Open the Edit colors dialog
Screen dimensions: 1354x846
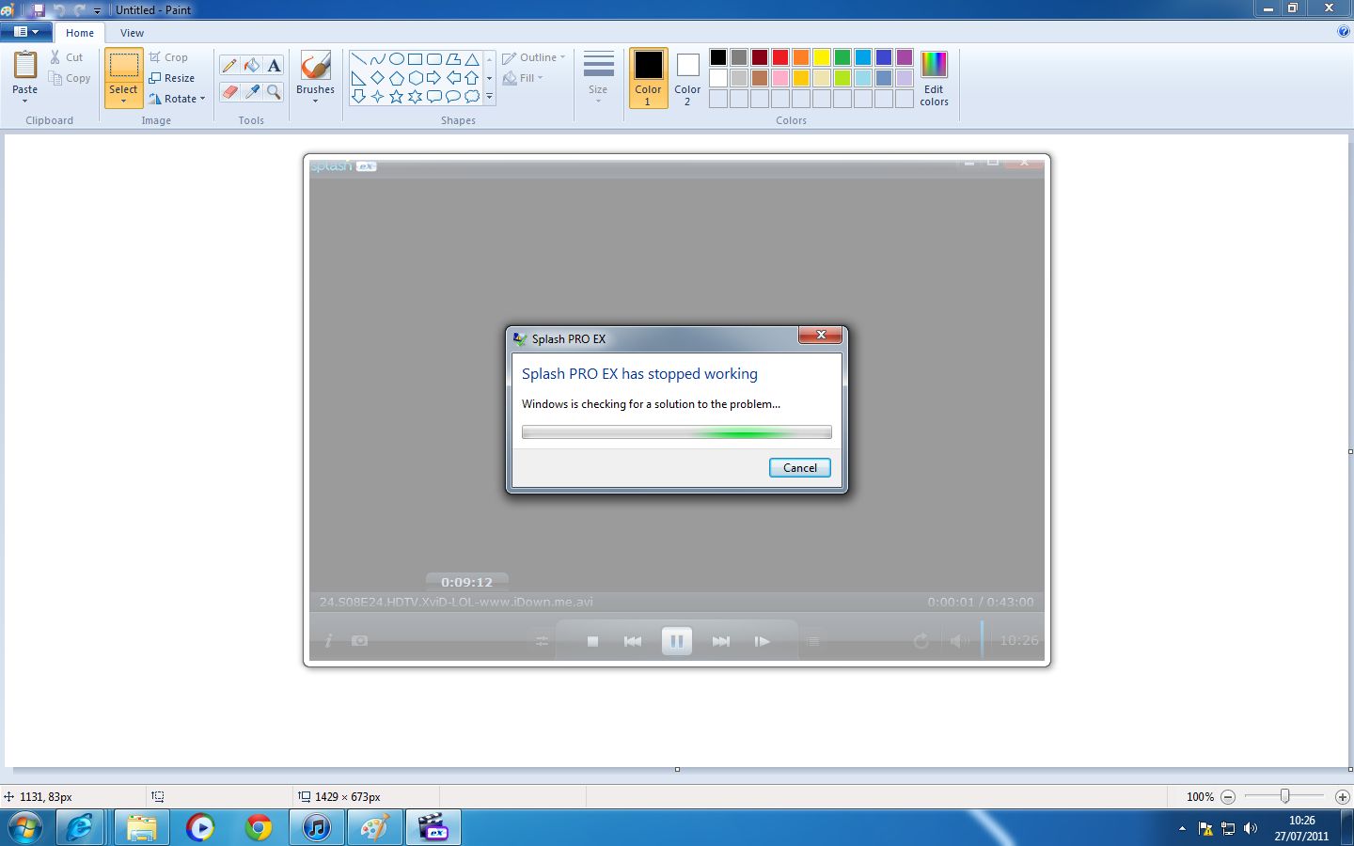(934, 78)
